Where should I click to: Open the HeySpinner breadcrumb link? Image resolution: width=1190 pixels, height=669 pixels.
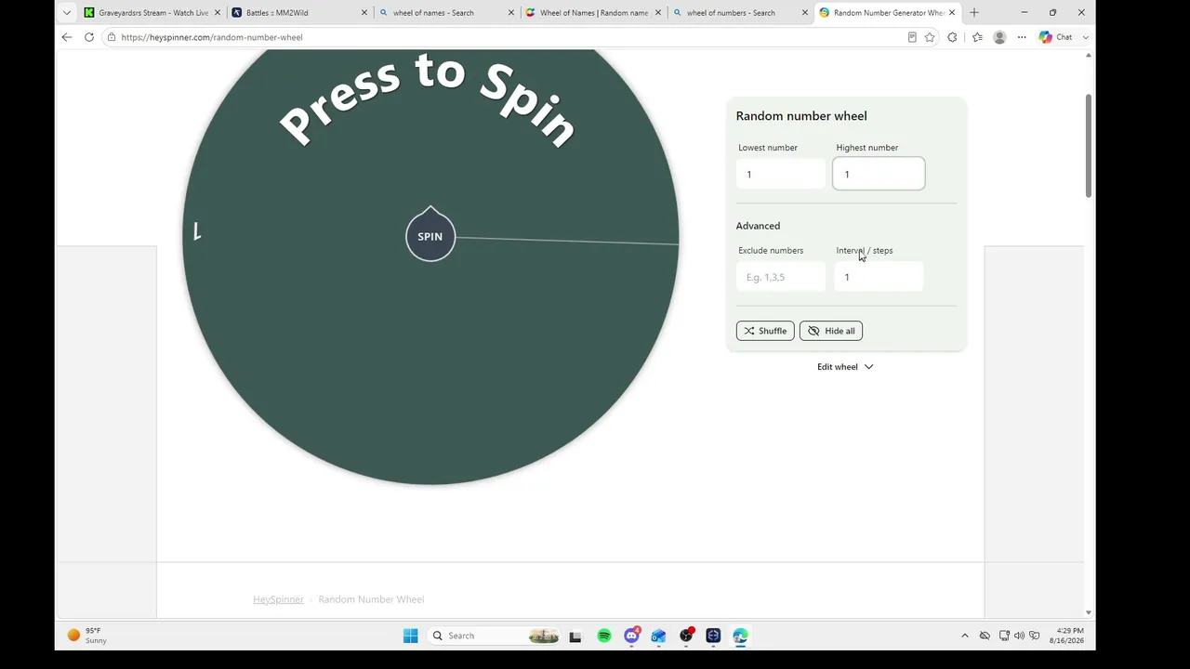[x=278, y=599]
